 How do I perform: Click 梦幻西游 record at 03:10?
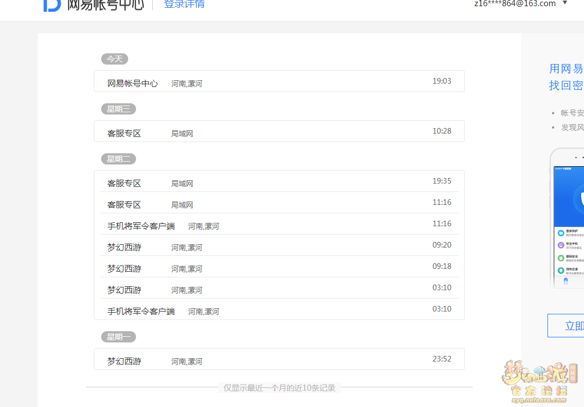pyautogui.click(x=279, y=288)
